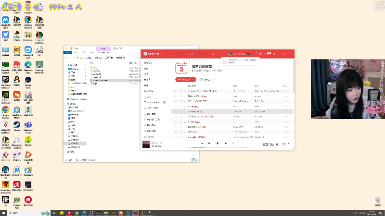
Task: Skip to next track
Action: (x=226, y=143)
